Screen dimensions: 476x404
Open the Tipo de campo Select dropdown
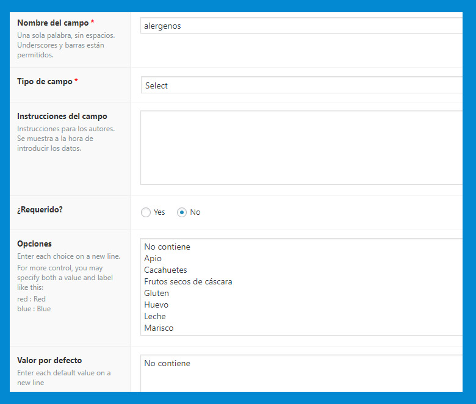[x=301, y=85]
